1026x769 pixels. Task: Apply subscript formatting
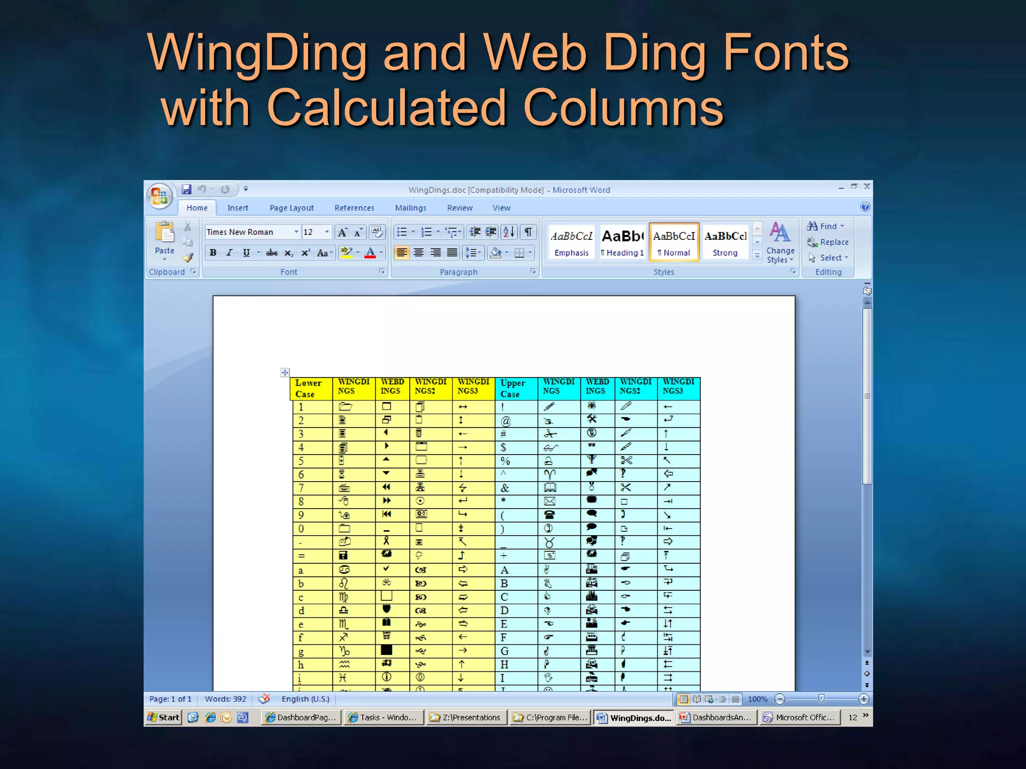click(289, 253)
